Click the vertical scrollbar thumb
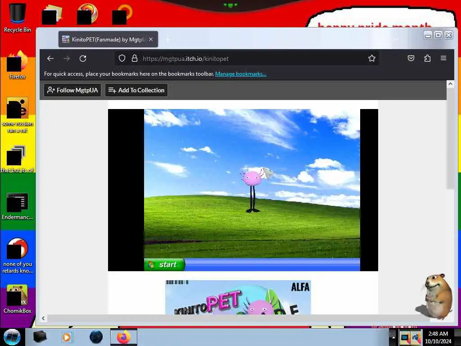The width and height of the screenshot is (461, 346). [x=450, y=138]
